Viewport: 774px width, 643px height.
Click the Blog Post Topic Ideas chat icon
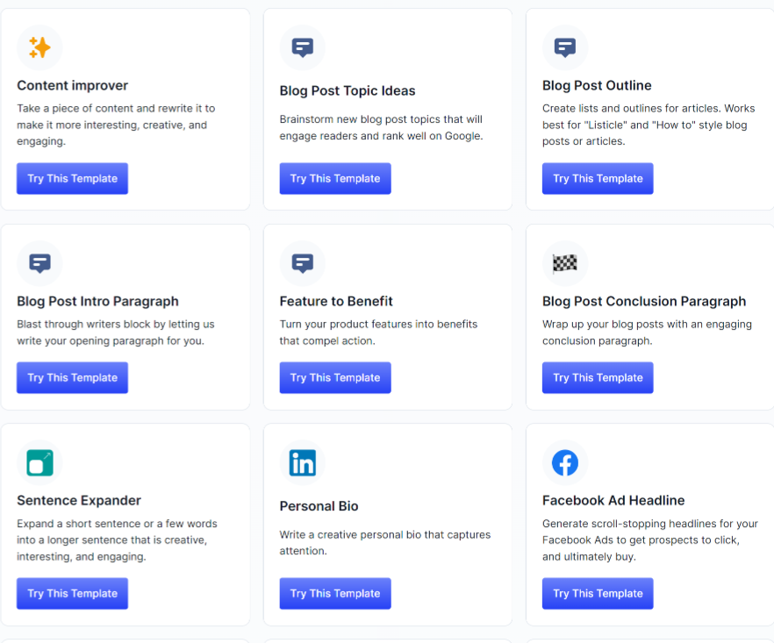coord(303,47)
